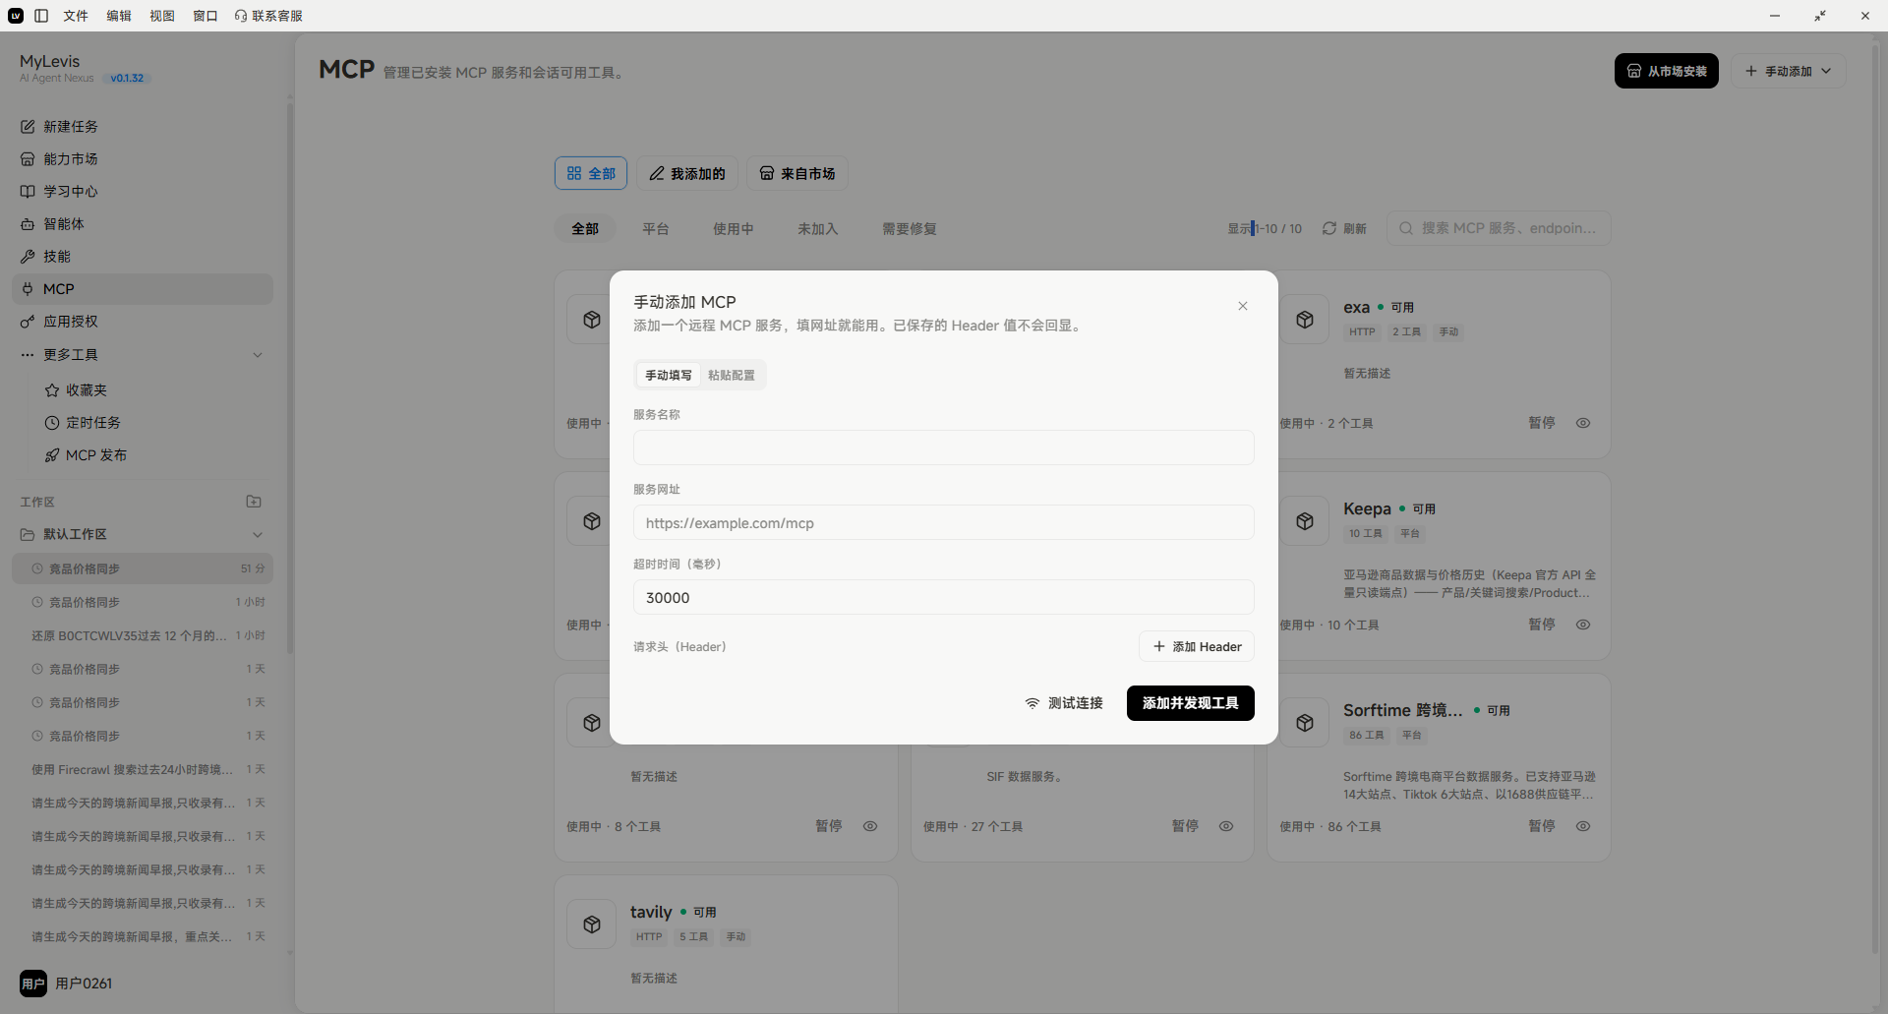This screenshot has width=1888, height=1014.
Task: Open MCP page in sidebar
Action: [143, 288]
